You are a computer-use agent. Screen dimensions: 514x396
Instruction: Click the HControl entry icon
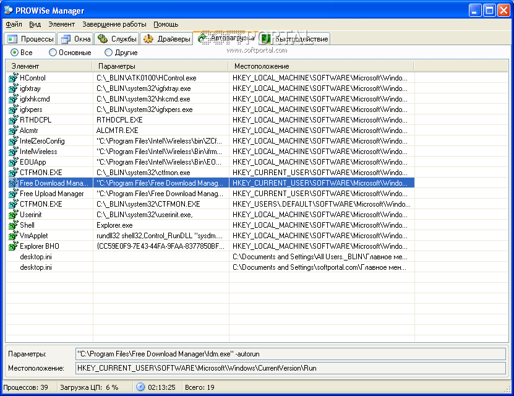coord(13,78)
